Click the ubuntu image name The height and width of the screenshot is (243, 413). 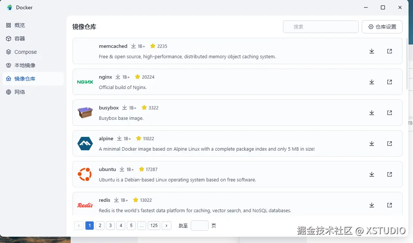tap(107, 169)
